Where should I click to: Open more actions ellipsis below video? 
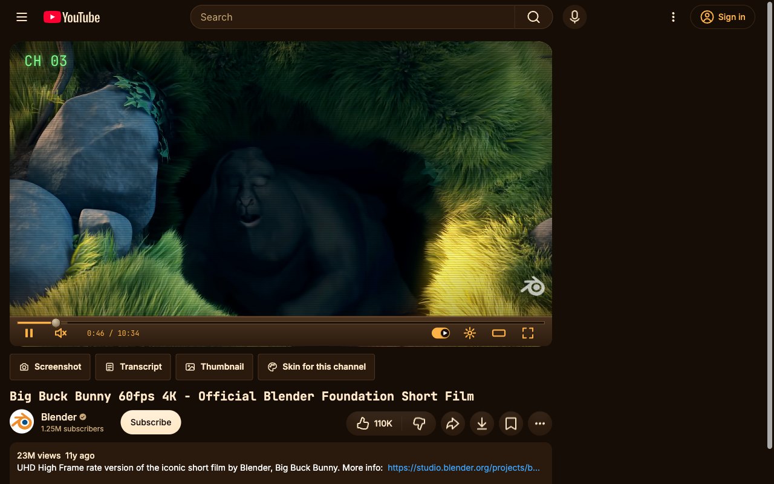[540, 423]
